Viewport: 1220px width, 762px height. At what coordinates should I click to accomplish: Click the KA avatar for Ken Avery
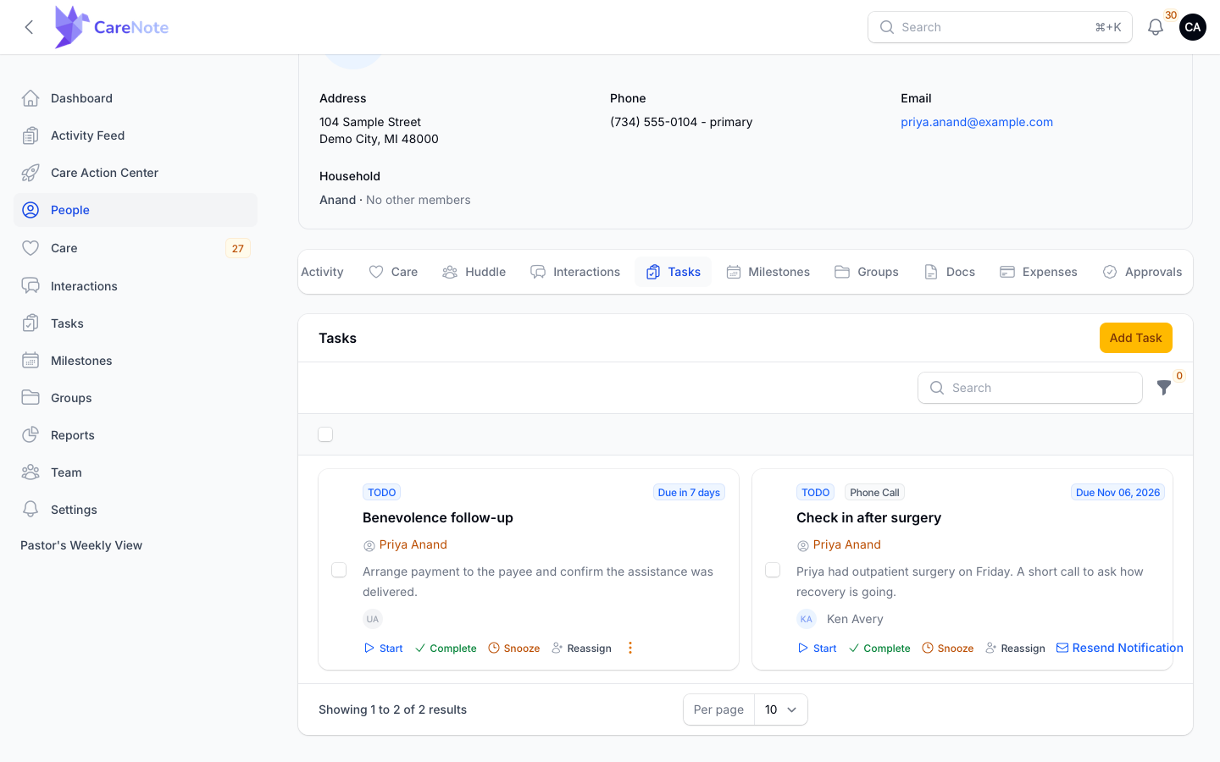807,619
